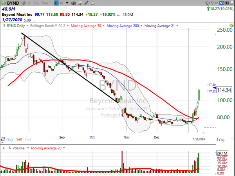Image resolution: width=235 pixels, height=176 pixels.
Task: Toggle the Log scale button
Action: click(x=221, y=140)
